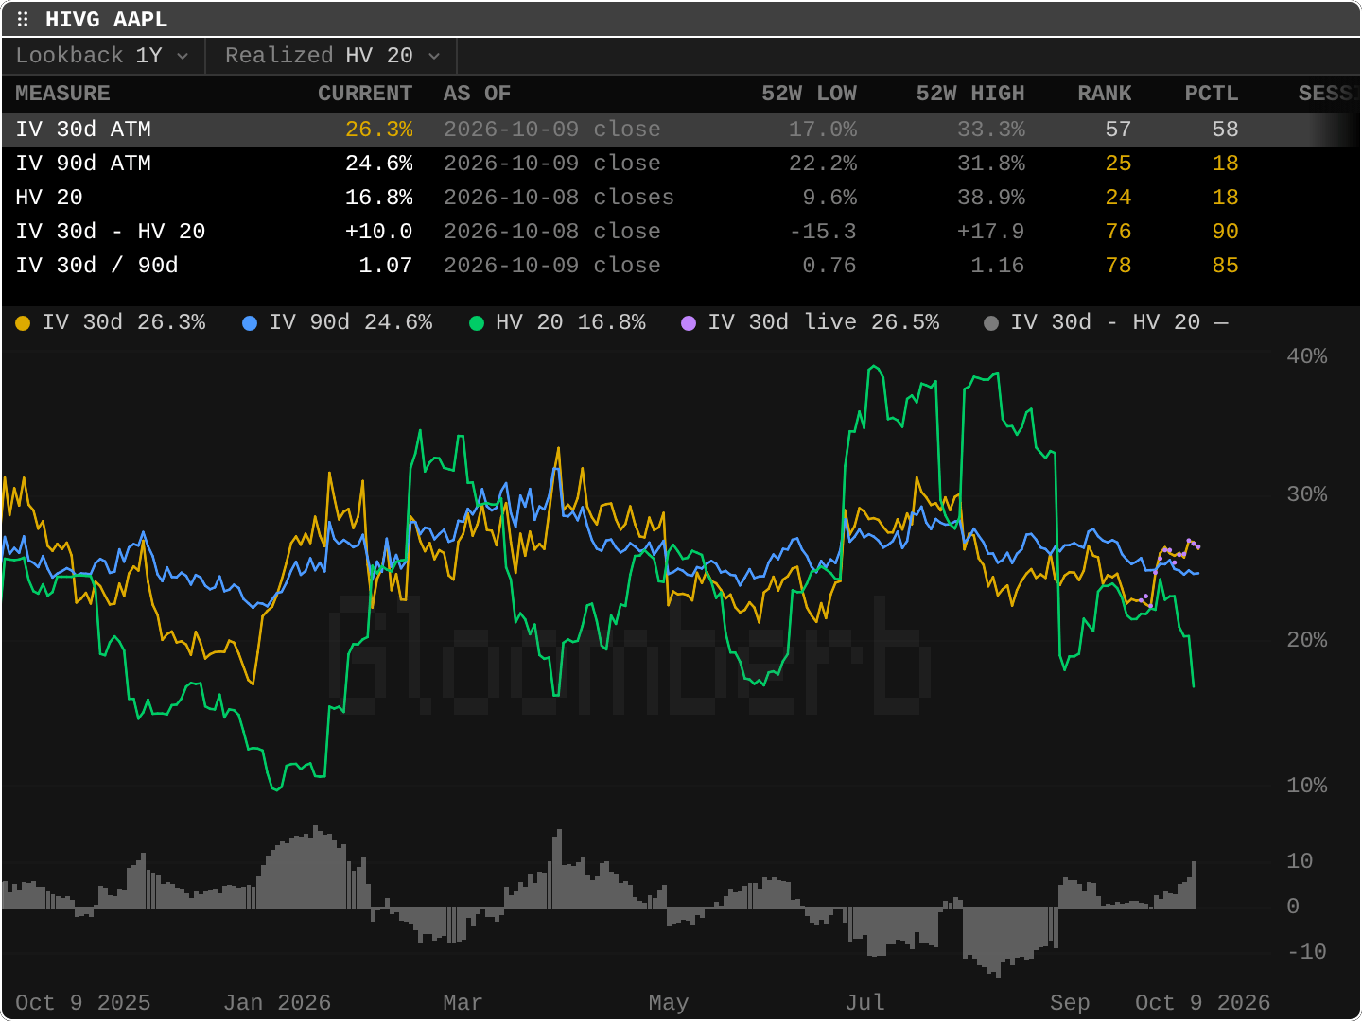Screen dimensions: 1362x1021
Task: Click the 2026-10-08 closes date cell
Action: [x=559, y=198]
